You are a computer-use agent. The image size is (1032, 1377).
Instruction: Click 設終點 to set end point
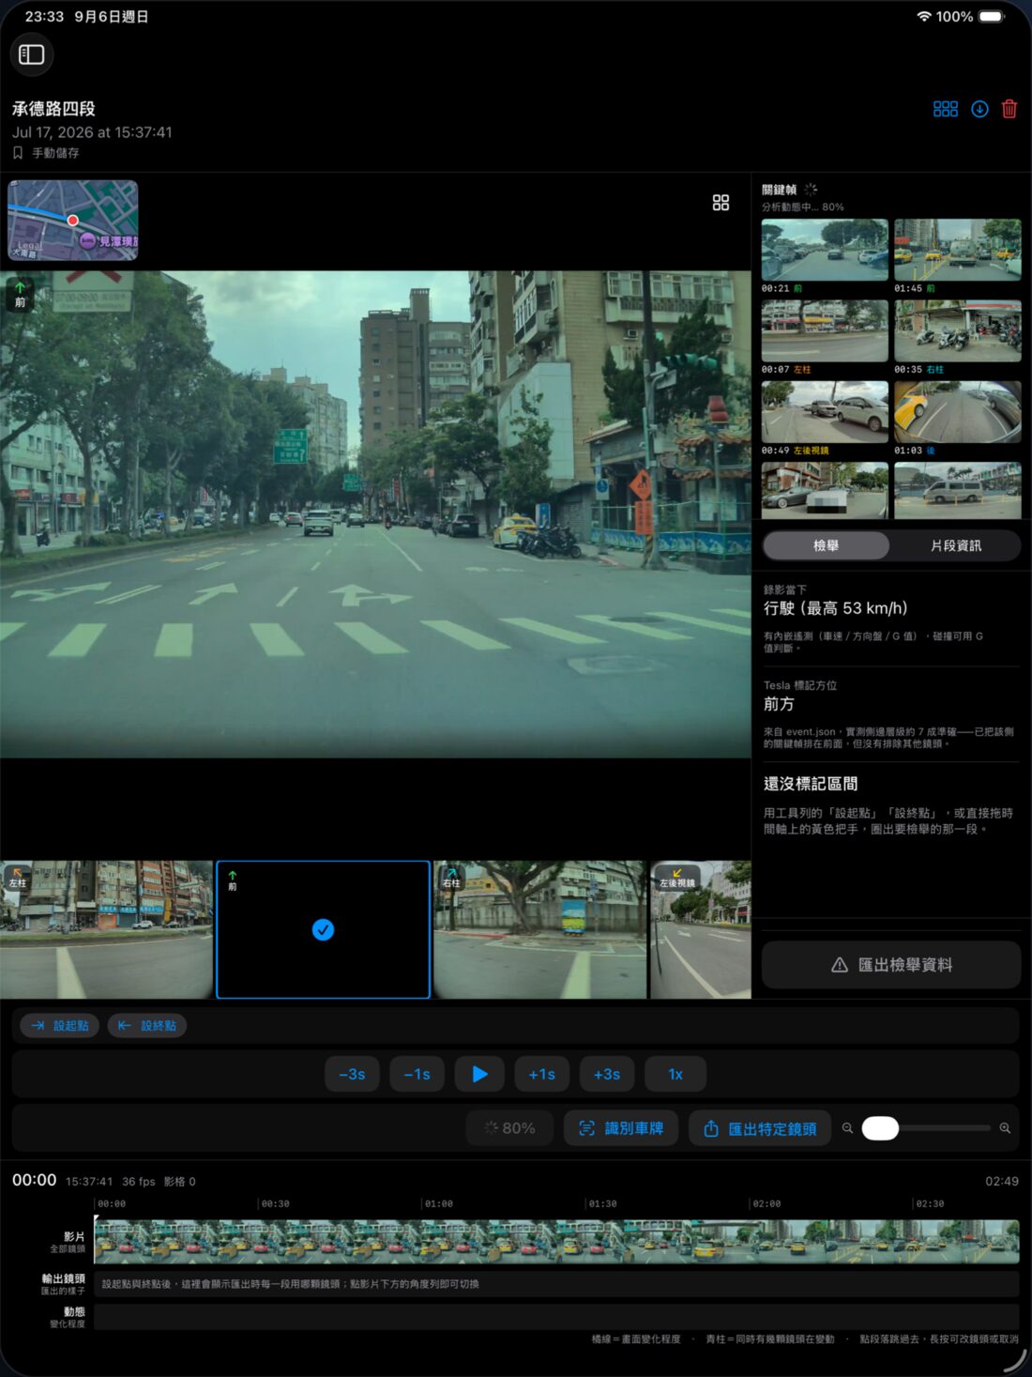[x=147, y=1026]
